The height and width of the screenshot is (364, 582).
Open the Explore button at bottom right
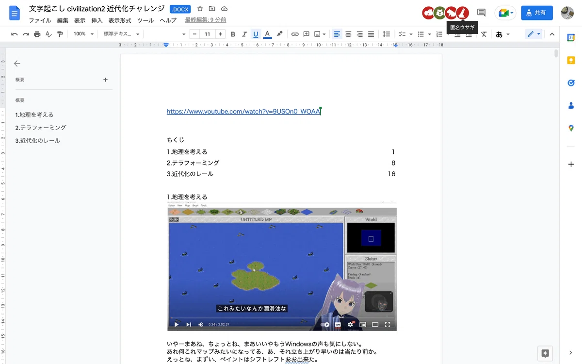tap(545, 353)
